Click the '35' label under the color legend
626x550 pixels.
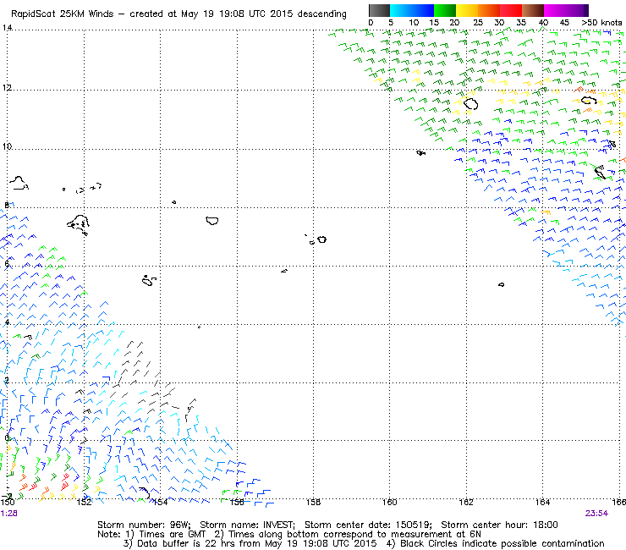521,23
